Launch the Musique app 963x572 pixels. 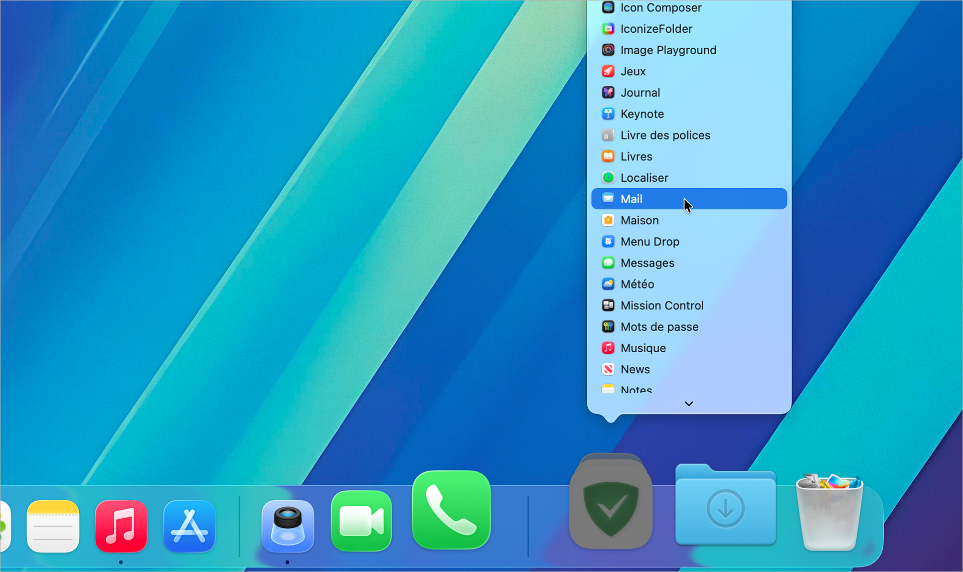click(x=643, y=348)
